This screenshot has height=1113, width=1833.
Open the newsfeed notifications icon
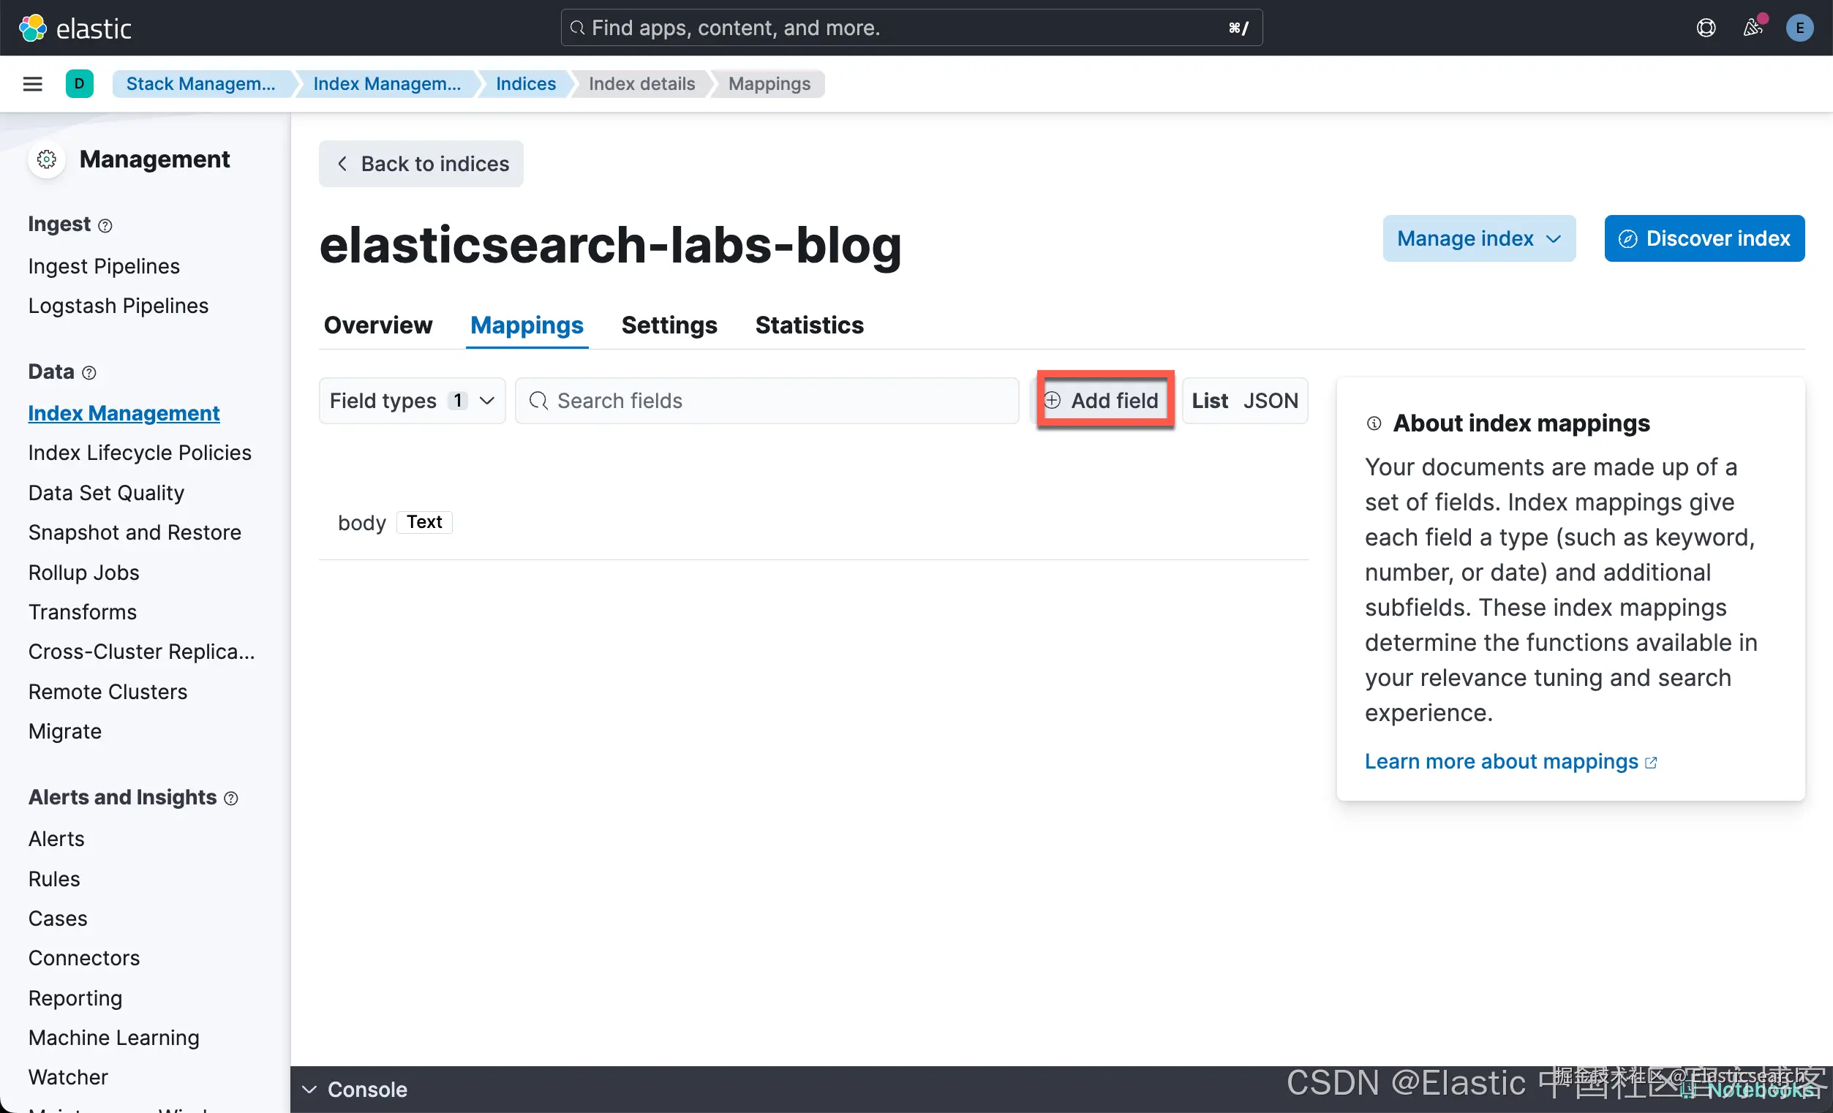coord(1753,29)
